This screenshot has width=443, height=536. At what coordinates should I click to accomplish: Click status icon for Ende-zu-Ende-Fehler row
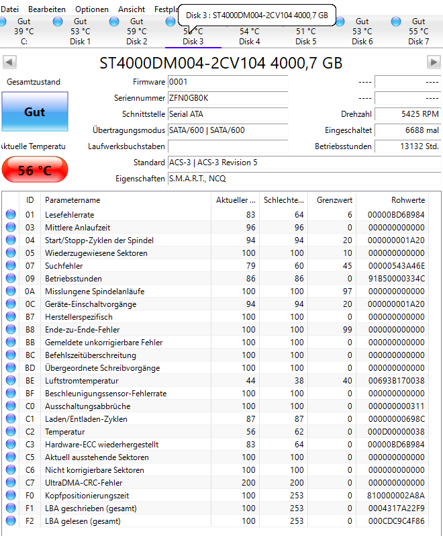point(11,329)
